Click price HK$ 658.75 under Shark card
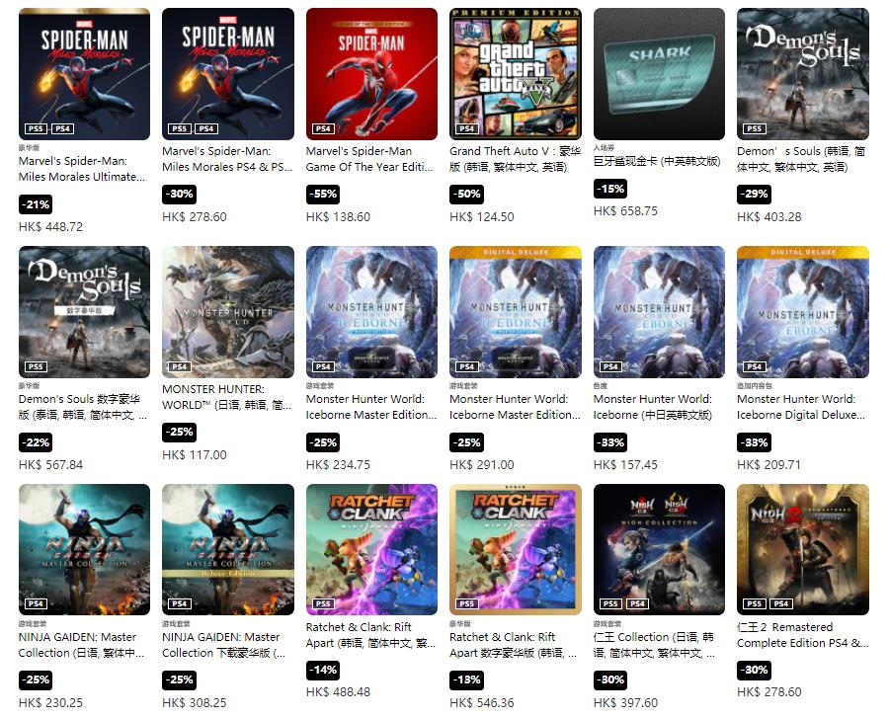The image size is (889, 718). point(625,210)
